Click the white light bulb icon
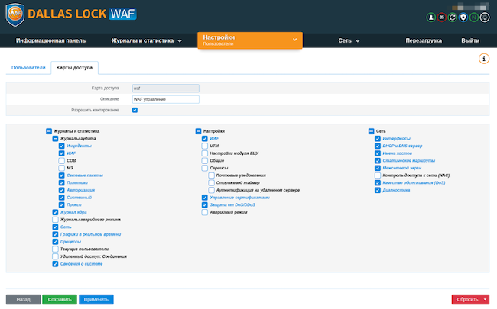 485,18
